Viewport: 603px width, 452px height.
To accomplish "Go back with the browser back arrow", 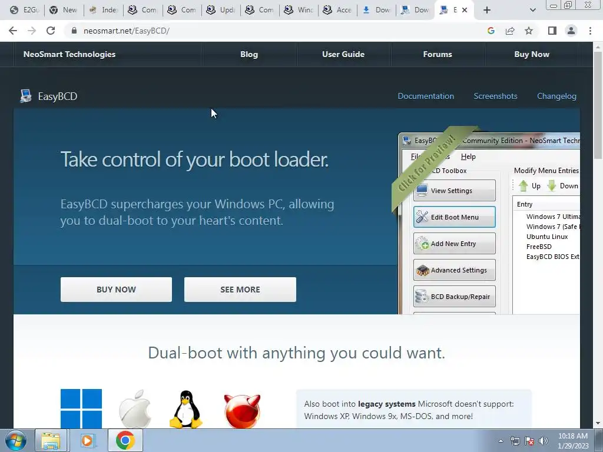I will tap(13, 31).
